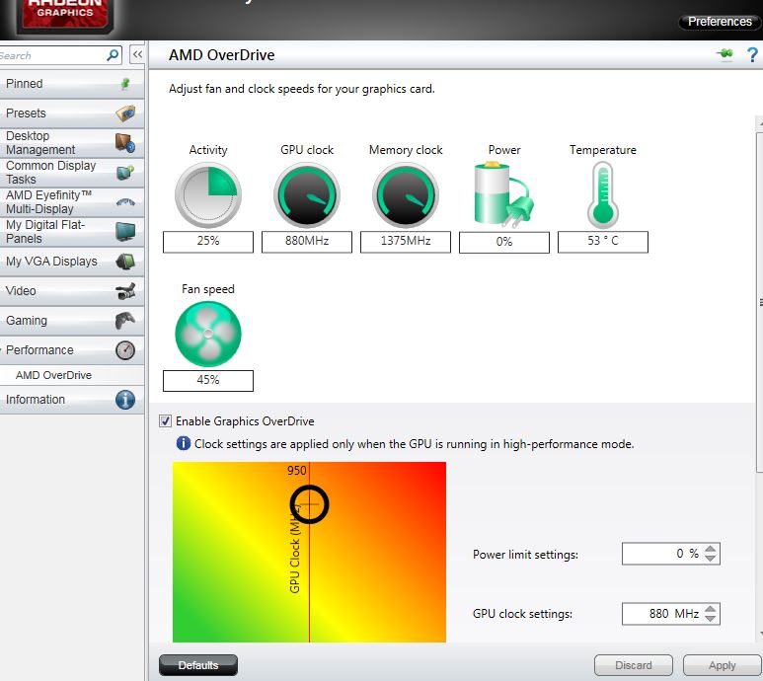Click the search magnifier icon
This screenshot has height=681, width=763.
113,55
